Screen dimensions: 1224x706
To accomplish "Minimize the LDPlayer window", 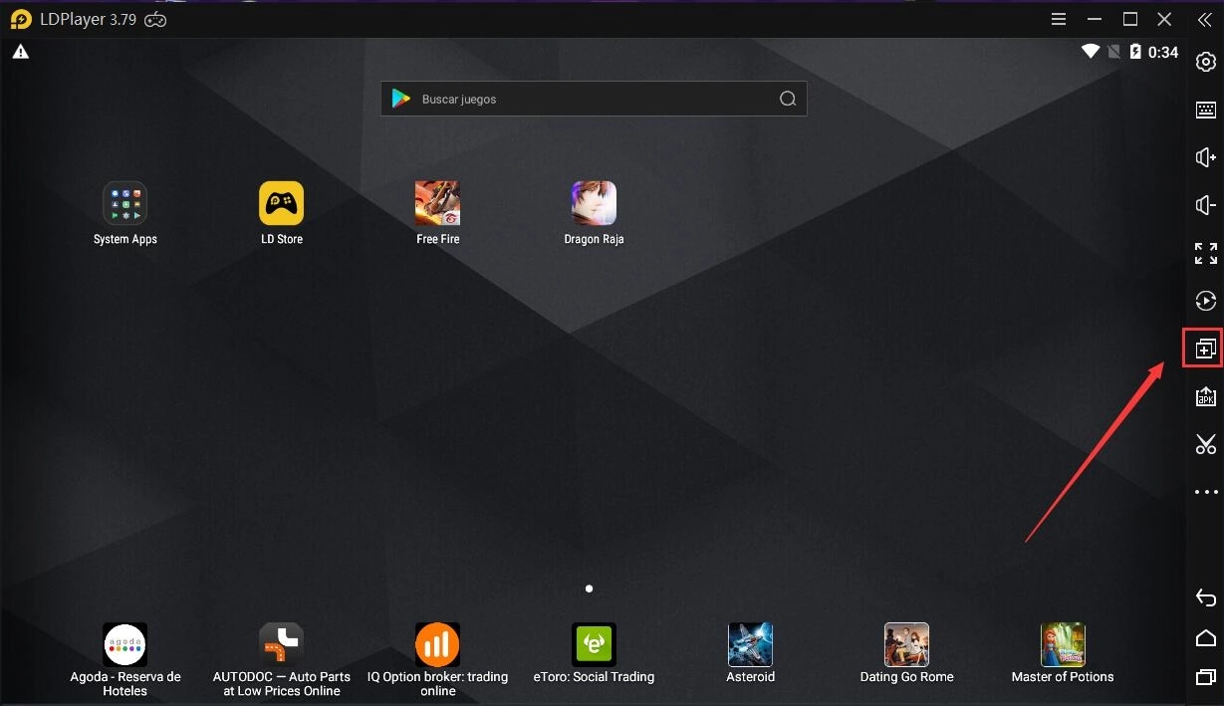I will (x=1096, y=19).
